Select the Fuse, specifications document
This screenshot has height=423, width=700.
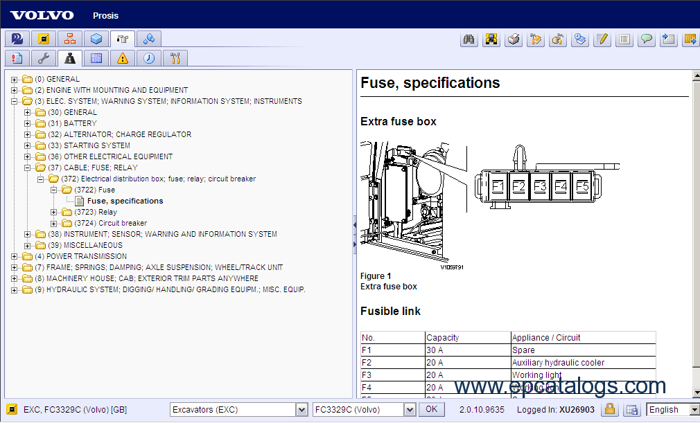(125, 201)
